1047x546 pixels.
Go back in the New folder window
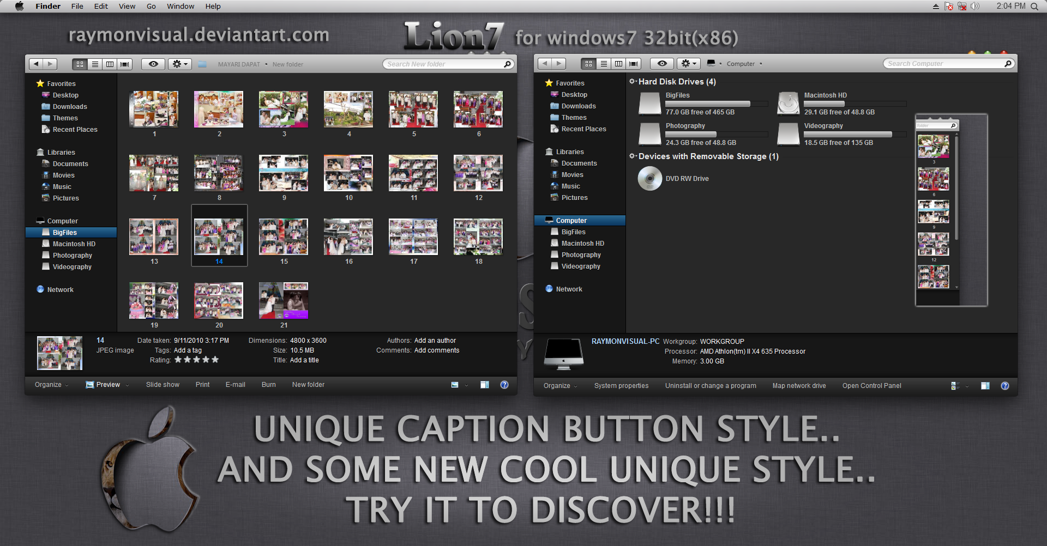pos(36,64)
